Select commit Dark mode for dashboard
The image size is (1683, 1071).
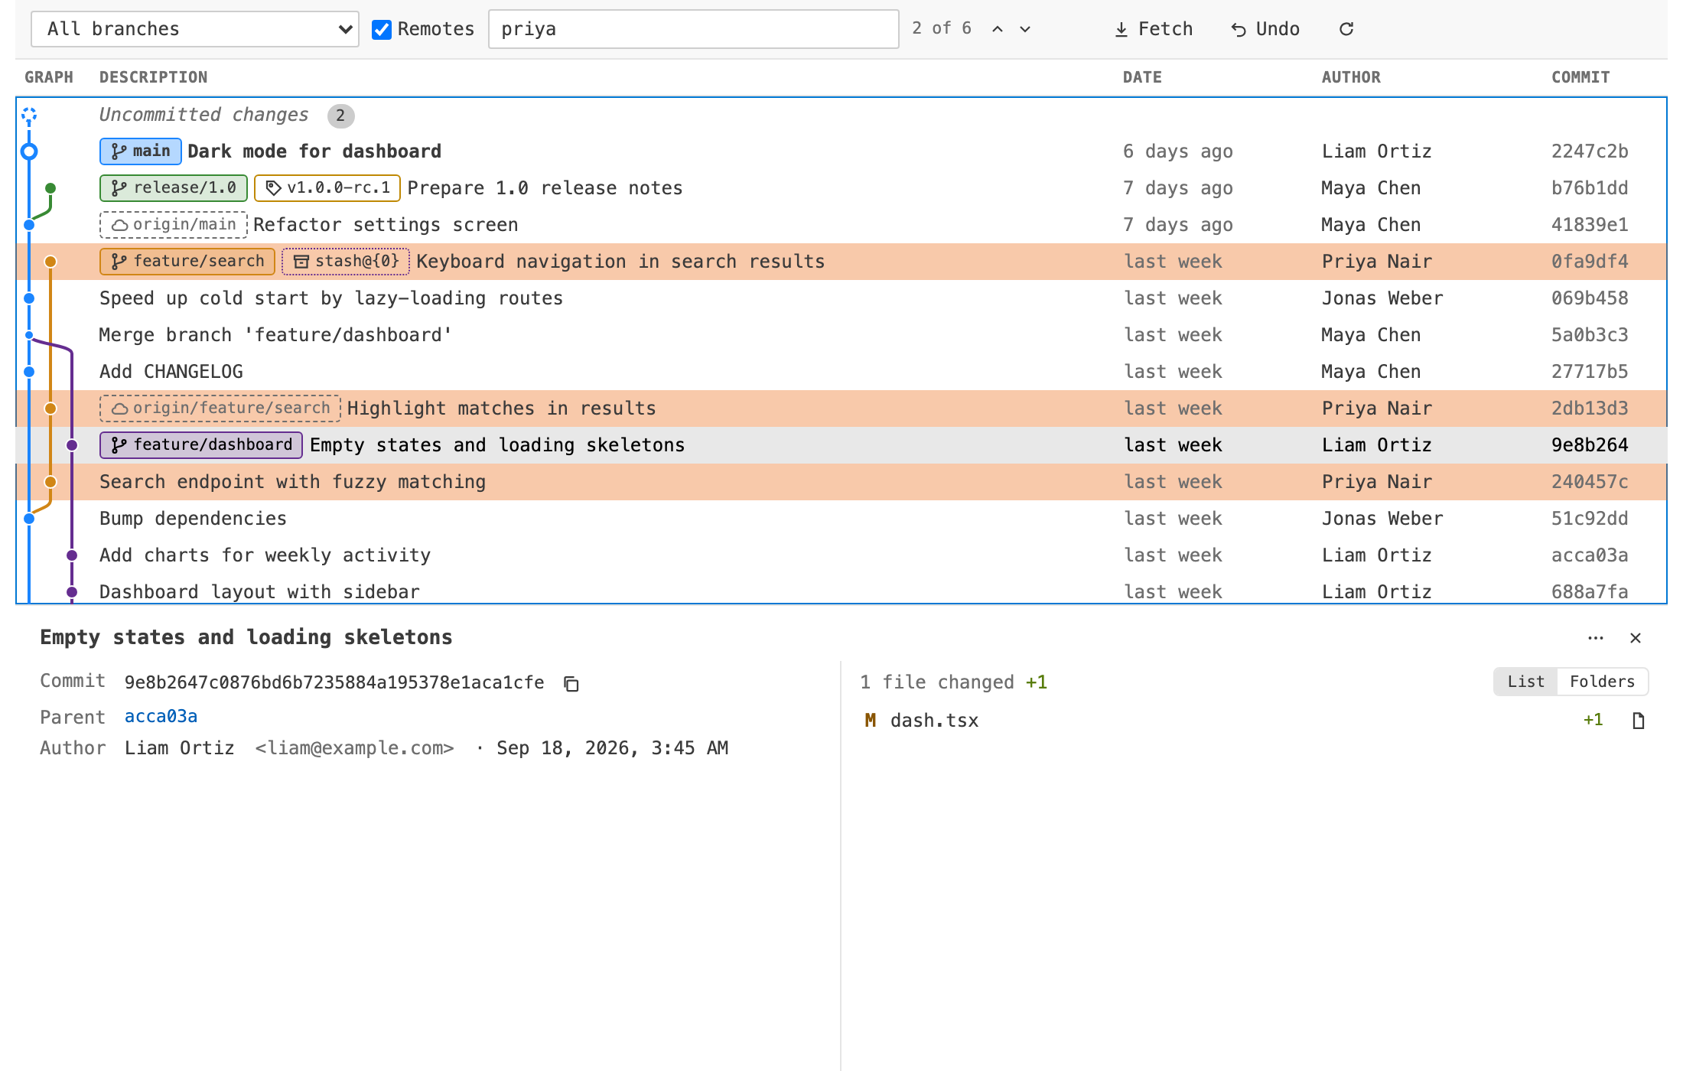click(x=841, y=151)
